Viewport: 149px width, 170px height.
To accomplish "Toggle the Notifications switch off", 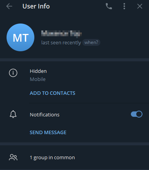I will (x=137, y=114).
